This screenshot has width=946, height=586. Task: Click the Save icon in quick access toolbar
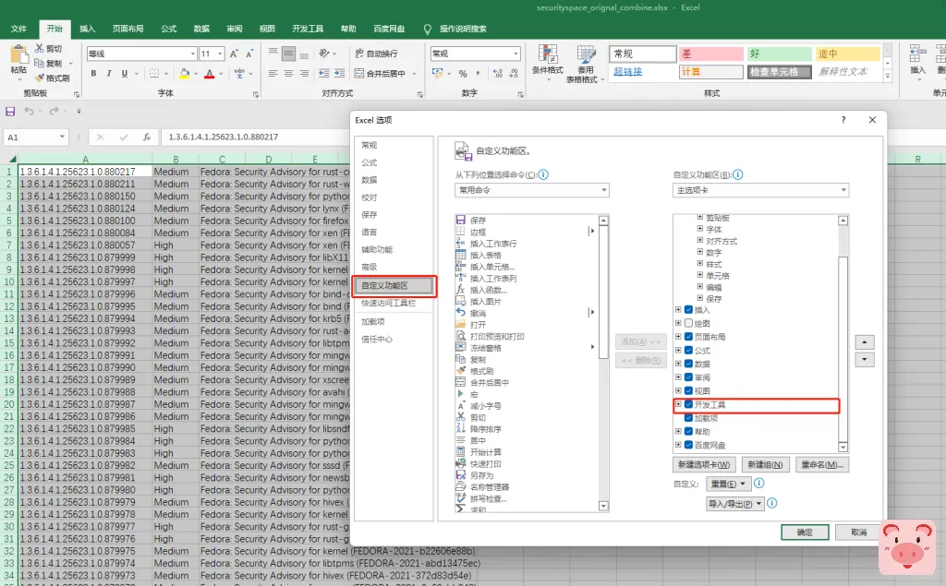coord(10,112)
